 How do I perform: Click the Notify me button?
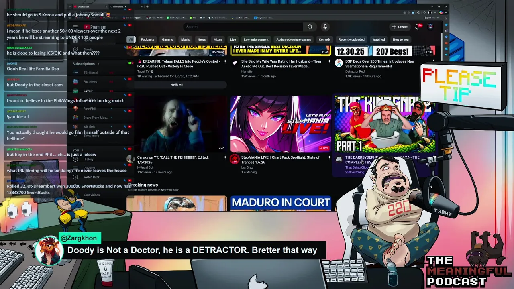point(177,85)
